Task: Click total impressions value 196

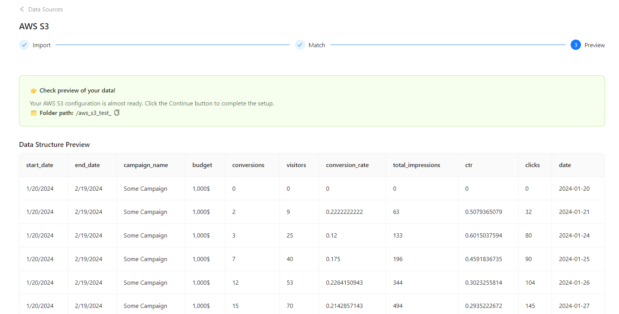Action: point(397,259)
